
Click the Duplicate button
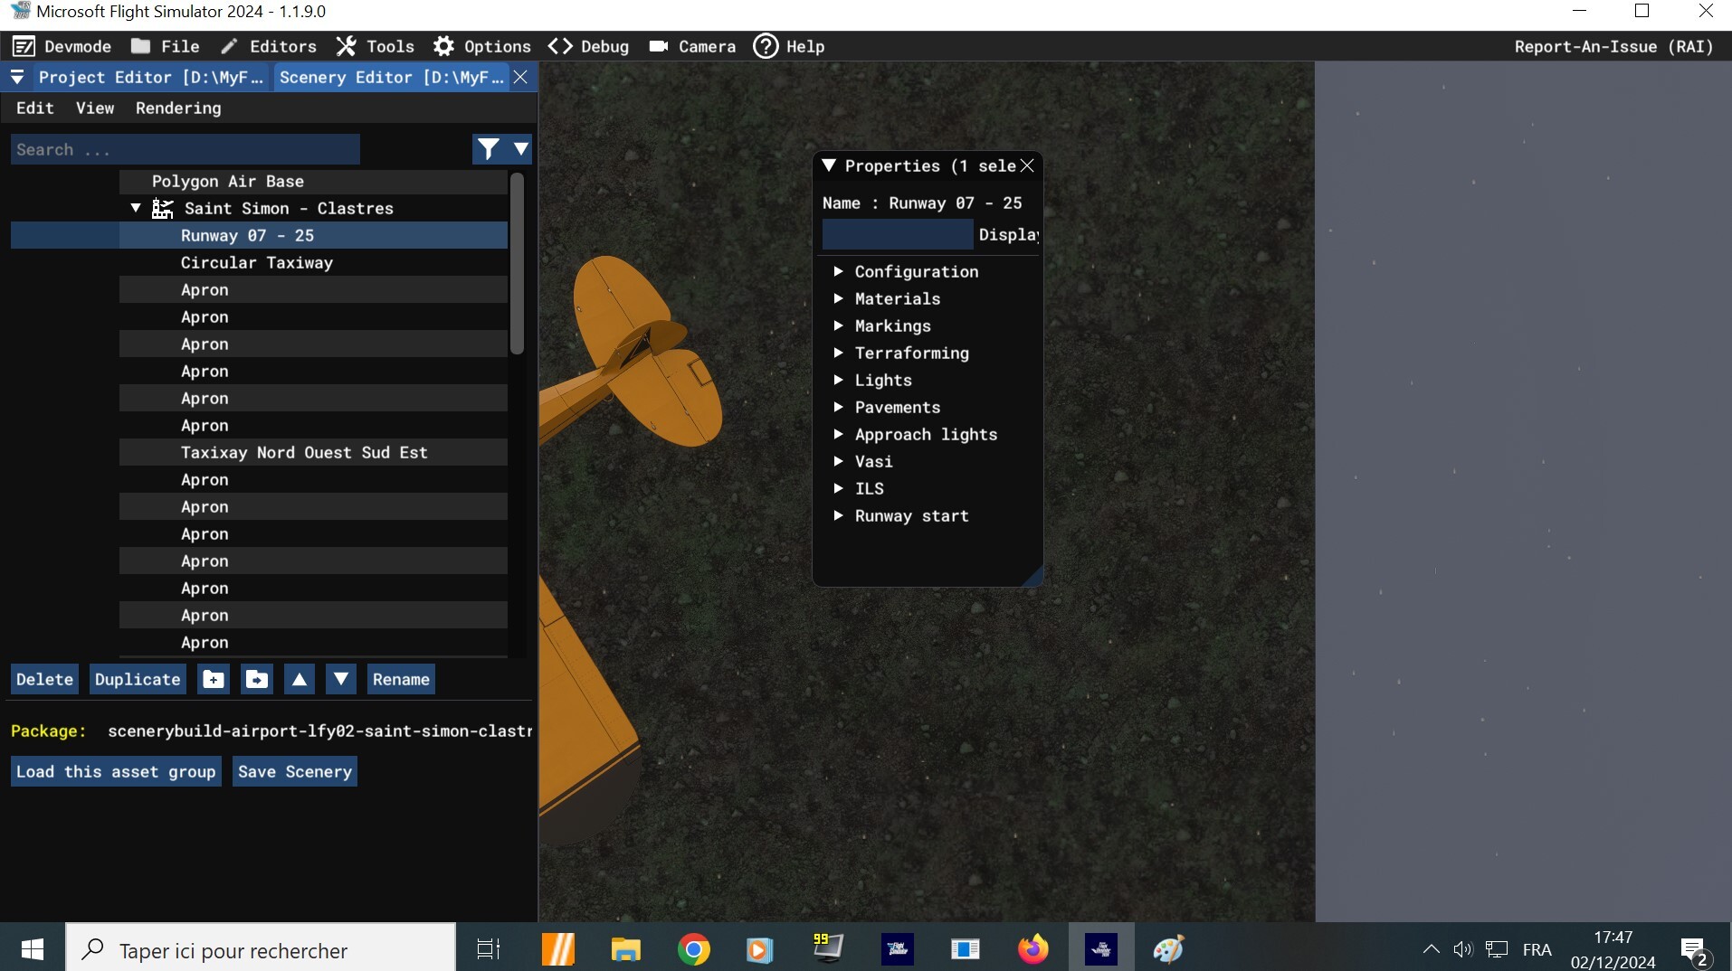(x=138, y=680)
